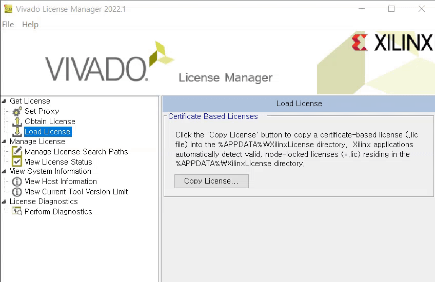
Task: Click the View Host Information info icon
Action: point(17,182)
